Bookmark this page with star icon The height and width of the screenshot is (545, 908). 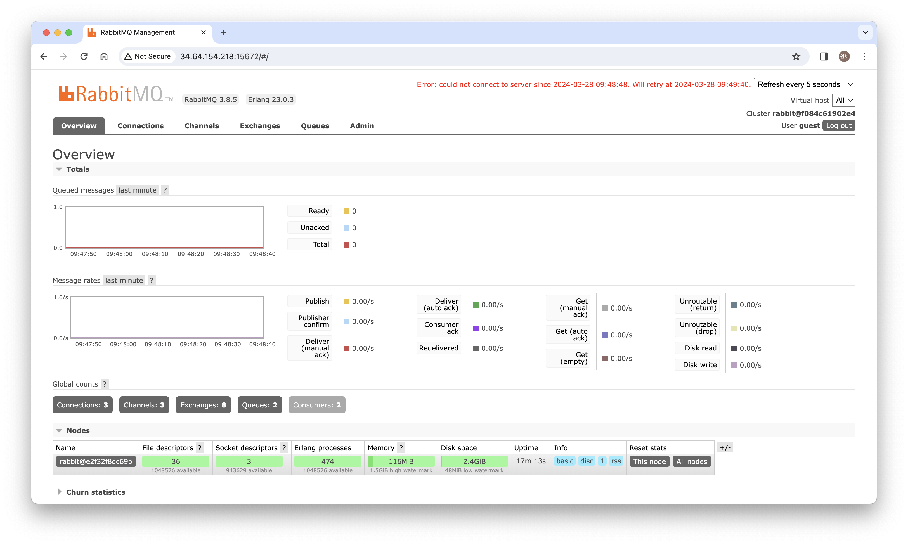tap(796, 56)
